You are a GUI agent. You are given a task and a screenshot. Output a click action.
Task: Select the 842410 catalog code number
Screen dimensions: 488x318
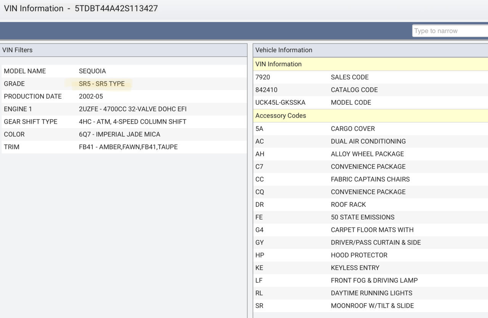point(266,89)
